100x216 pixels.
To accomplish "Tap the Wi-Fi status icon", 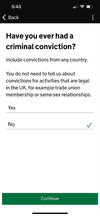I will pos(82,6).
